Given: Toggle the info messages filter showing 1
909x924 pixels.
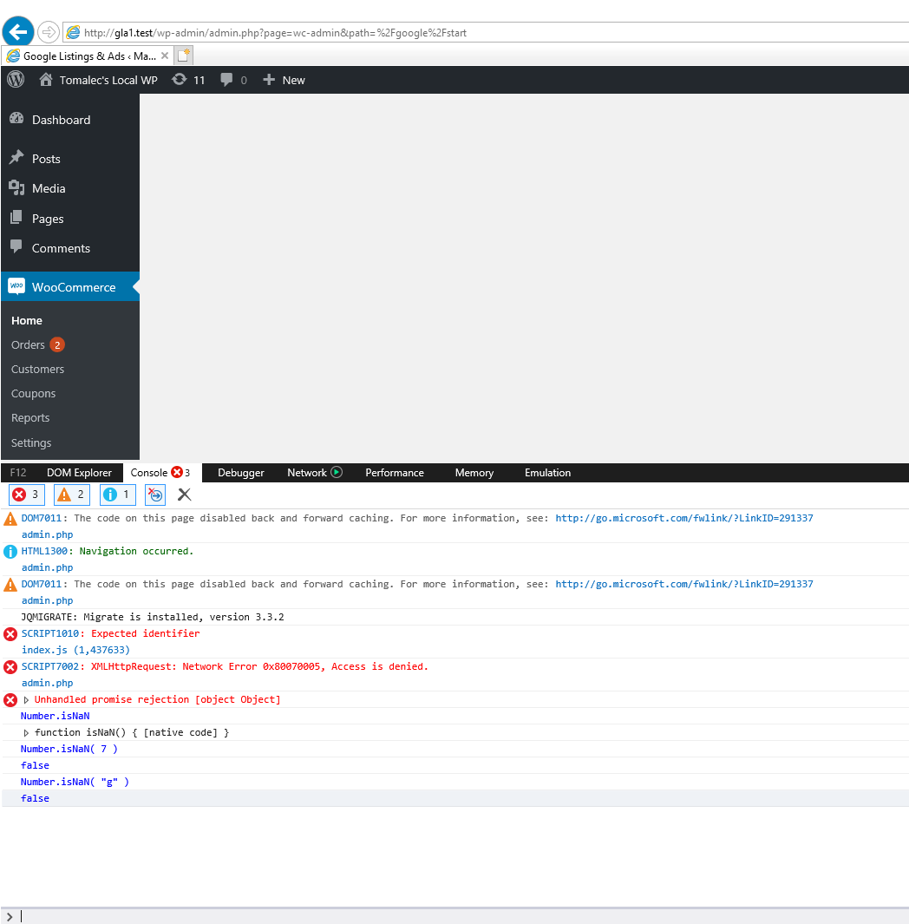Looking at the screenshot, I should click(117, 494).
